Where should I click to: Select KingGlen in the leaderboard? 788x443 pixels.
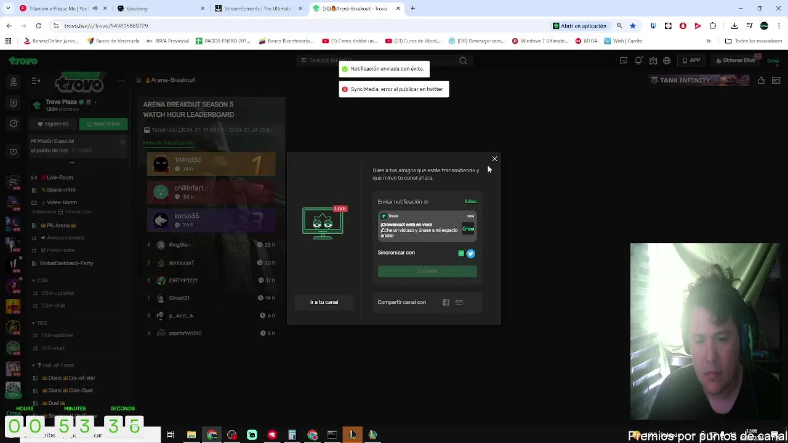211,245
